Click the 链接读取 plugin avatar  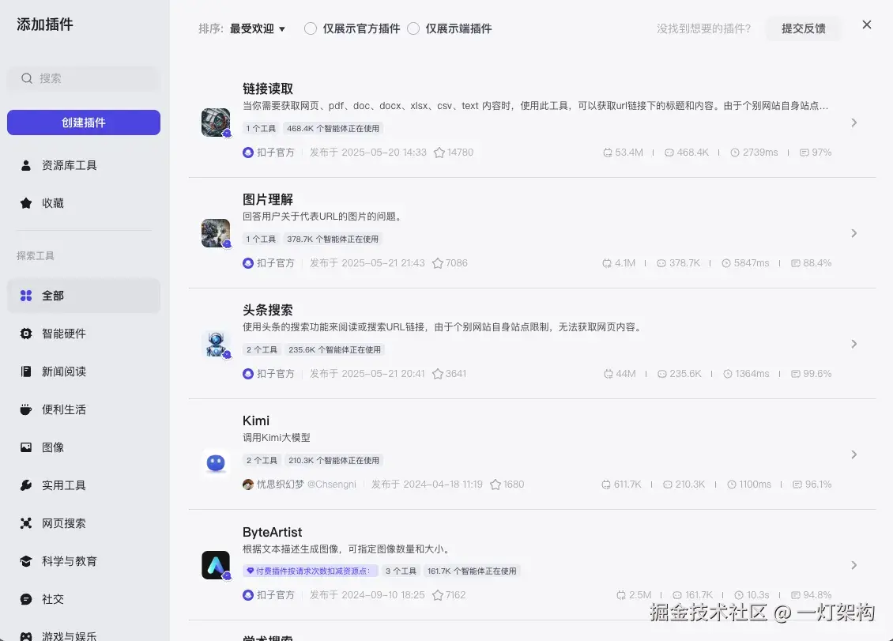[x=216, y=123]
